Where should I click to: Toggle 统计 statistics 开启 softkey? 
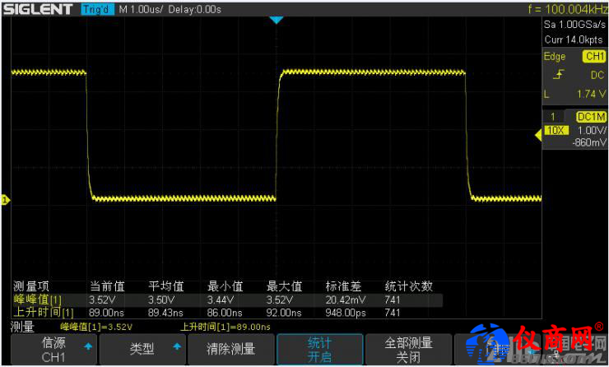319,350
